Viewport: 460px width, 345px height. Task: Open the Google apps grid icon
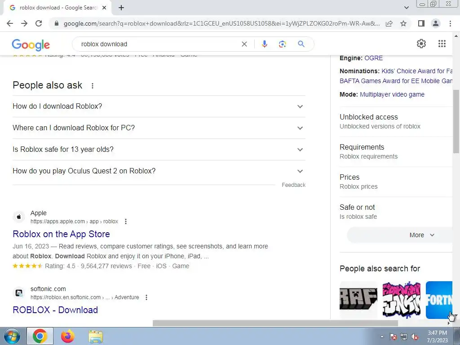click(x=442, y=44)
